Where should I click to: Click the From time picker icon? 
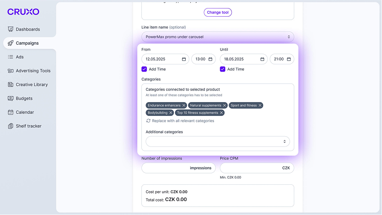coord(211,59)
